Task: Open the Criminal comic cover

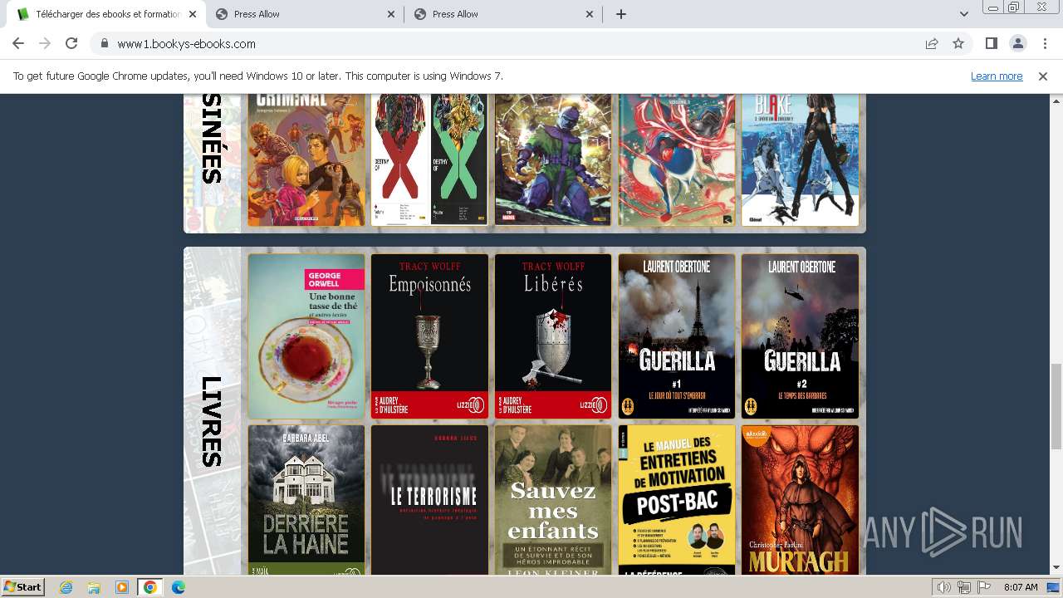Action: coord(306,159)
